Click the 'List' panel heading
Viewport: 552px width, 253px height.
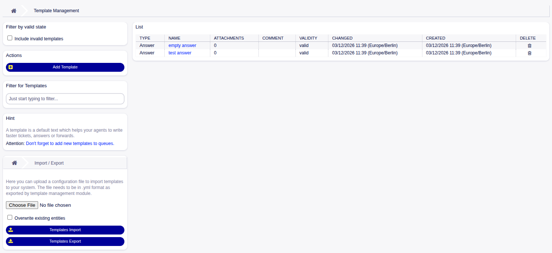[139, 27]
